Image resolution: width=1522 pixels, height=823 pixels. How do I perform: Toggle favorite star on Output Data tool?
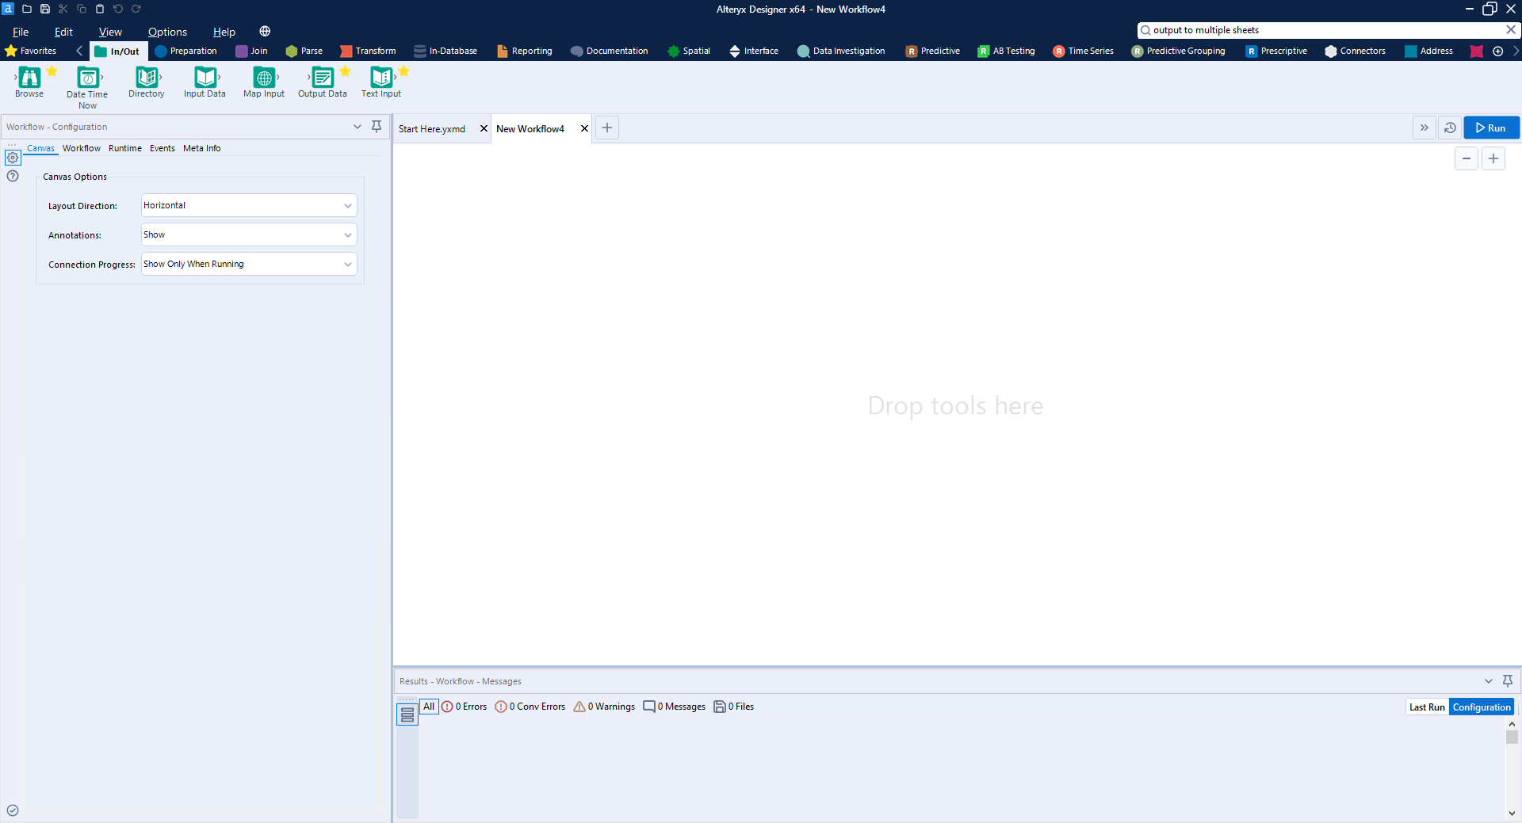[x=346, y=71]
